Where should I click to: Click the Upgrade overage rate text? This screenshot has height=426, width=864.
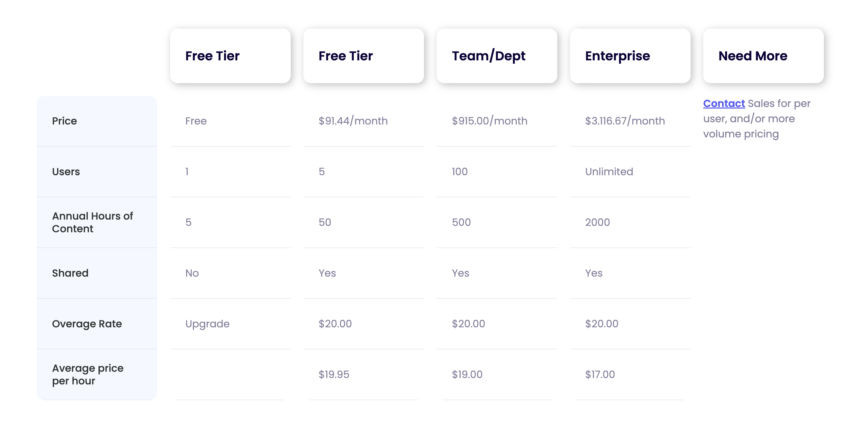(207, 324)
